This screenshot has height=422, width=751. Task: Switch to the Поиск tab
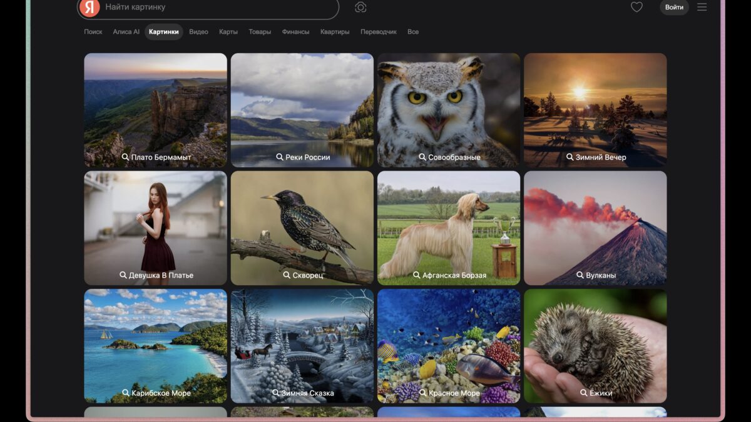coord(93,32)
